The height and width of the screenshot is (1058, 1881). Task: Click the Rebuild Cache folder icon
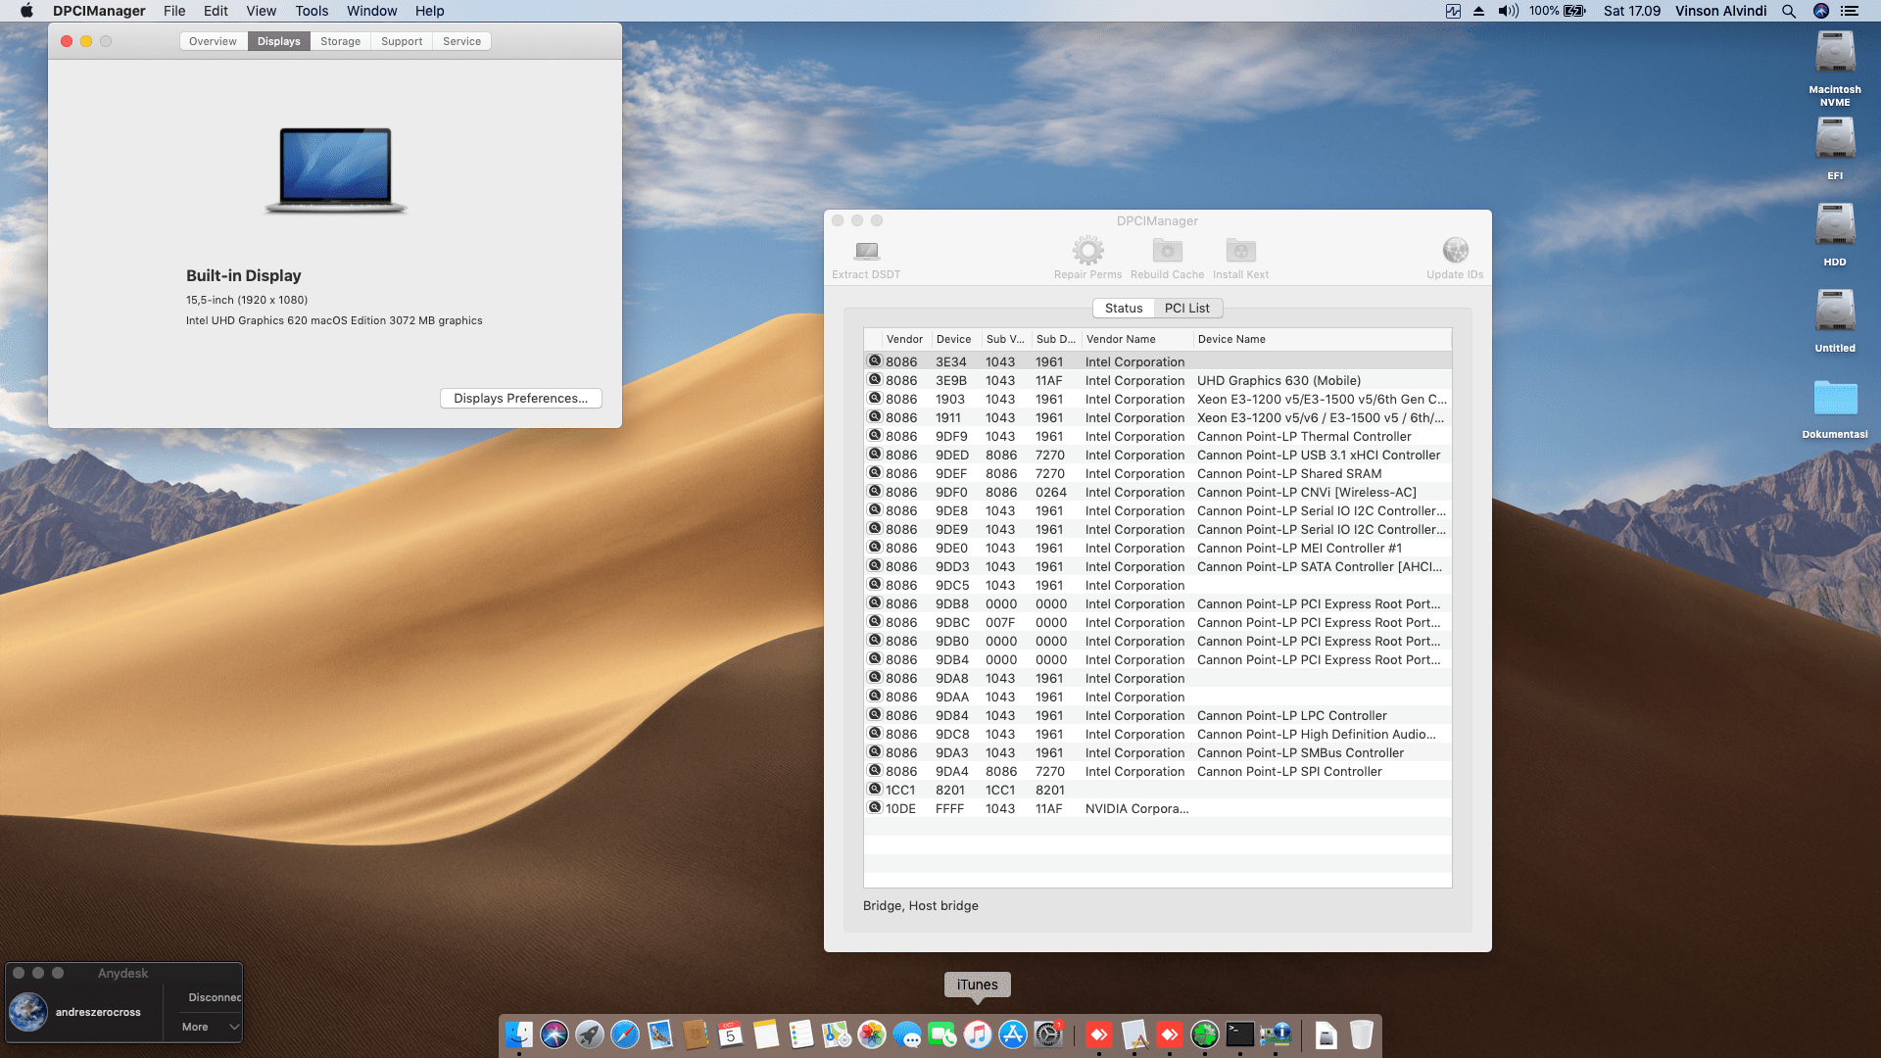(x=1167, y=251)
